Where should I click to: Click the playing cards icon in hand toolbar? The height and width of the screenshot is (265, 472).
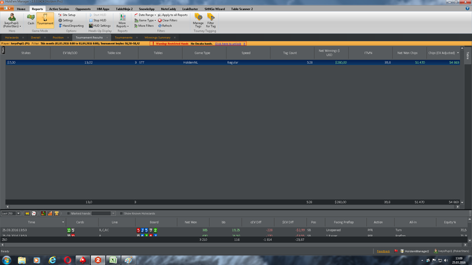click(x=34, y=213)
